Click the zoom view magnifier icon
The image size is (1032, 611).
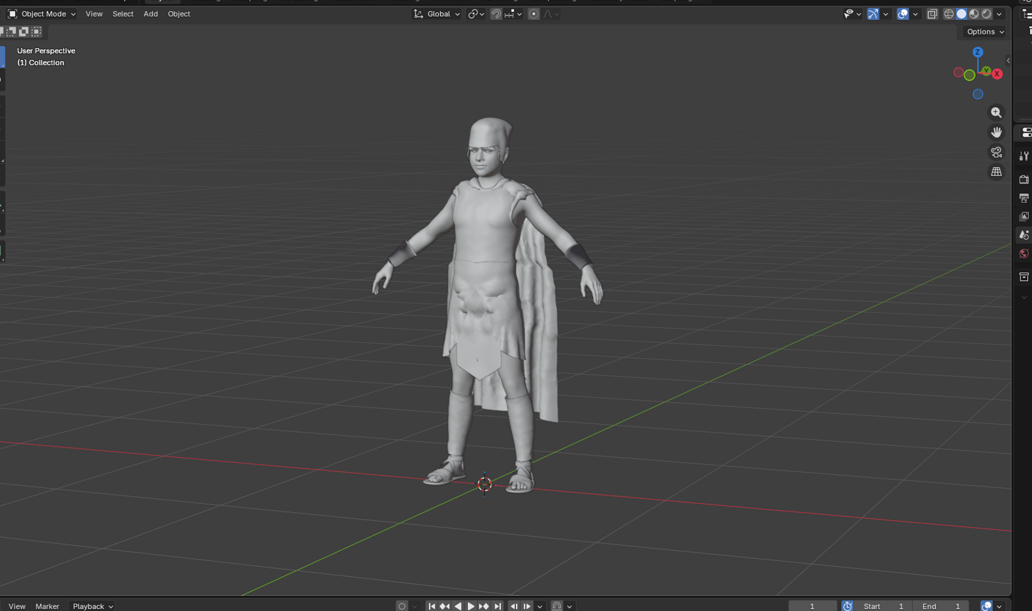coord(996,113)
